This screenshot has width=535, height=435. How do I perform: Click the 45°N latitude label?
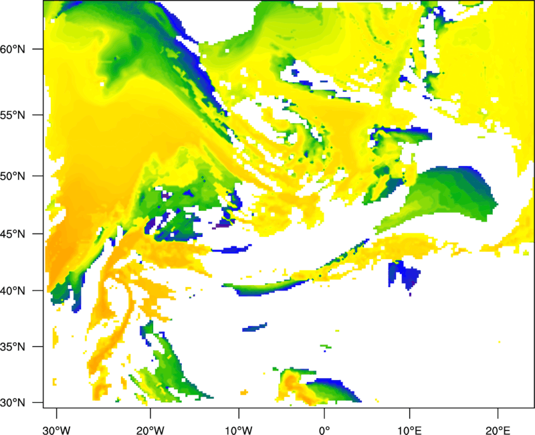tap(13, 234)
